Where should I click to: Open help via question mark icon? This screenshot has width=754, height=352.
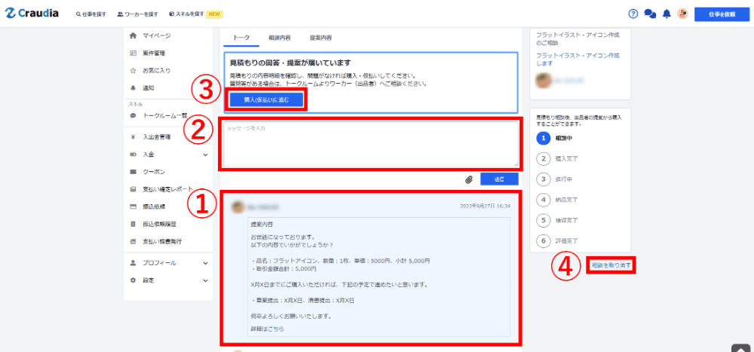(x=633, y=14)
